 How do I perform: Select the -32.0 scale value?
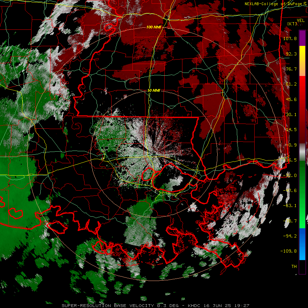290,176
